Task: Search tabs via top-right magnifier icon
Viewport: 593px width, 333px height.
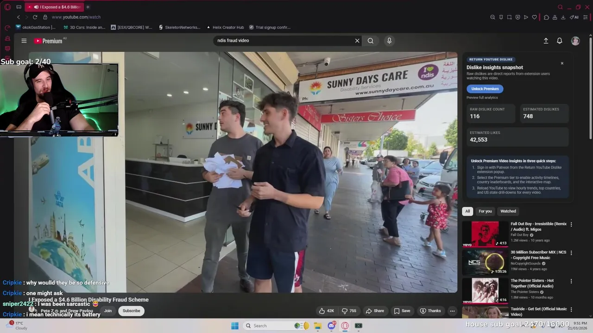Action: pyautogui.click(x=560, y=7)
